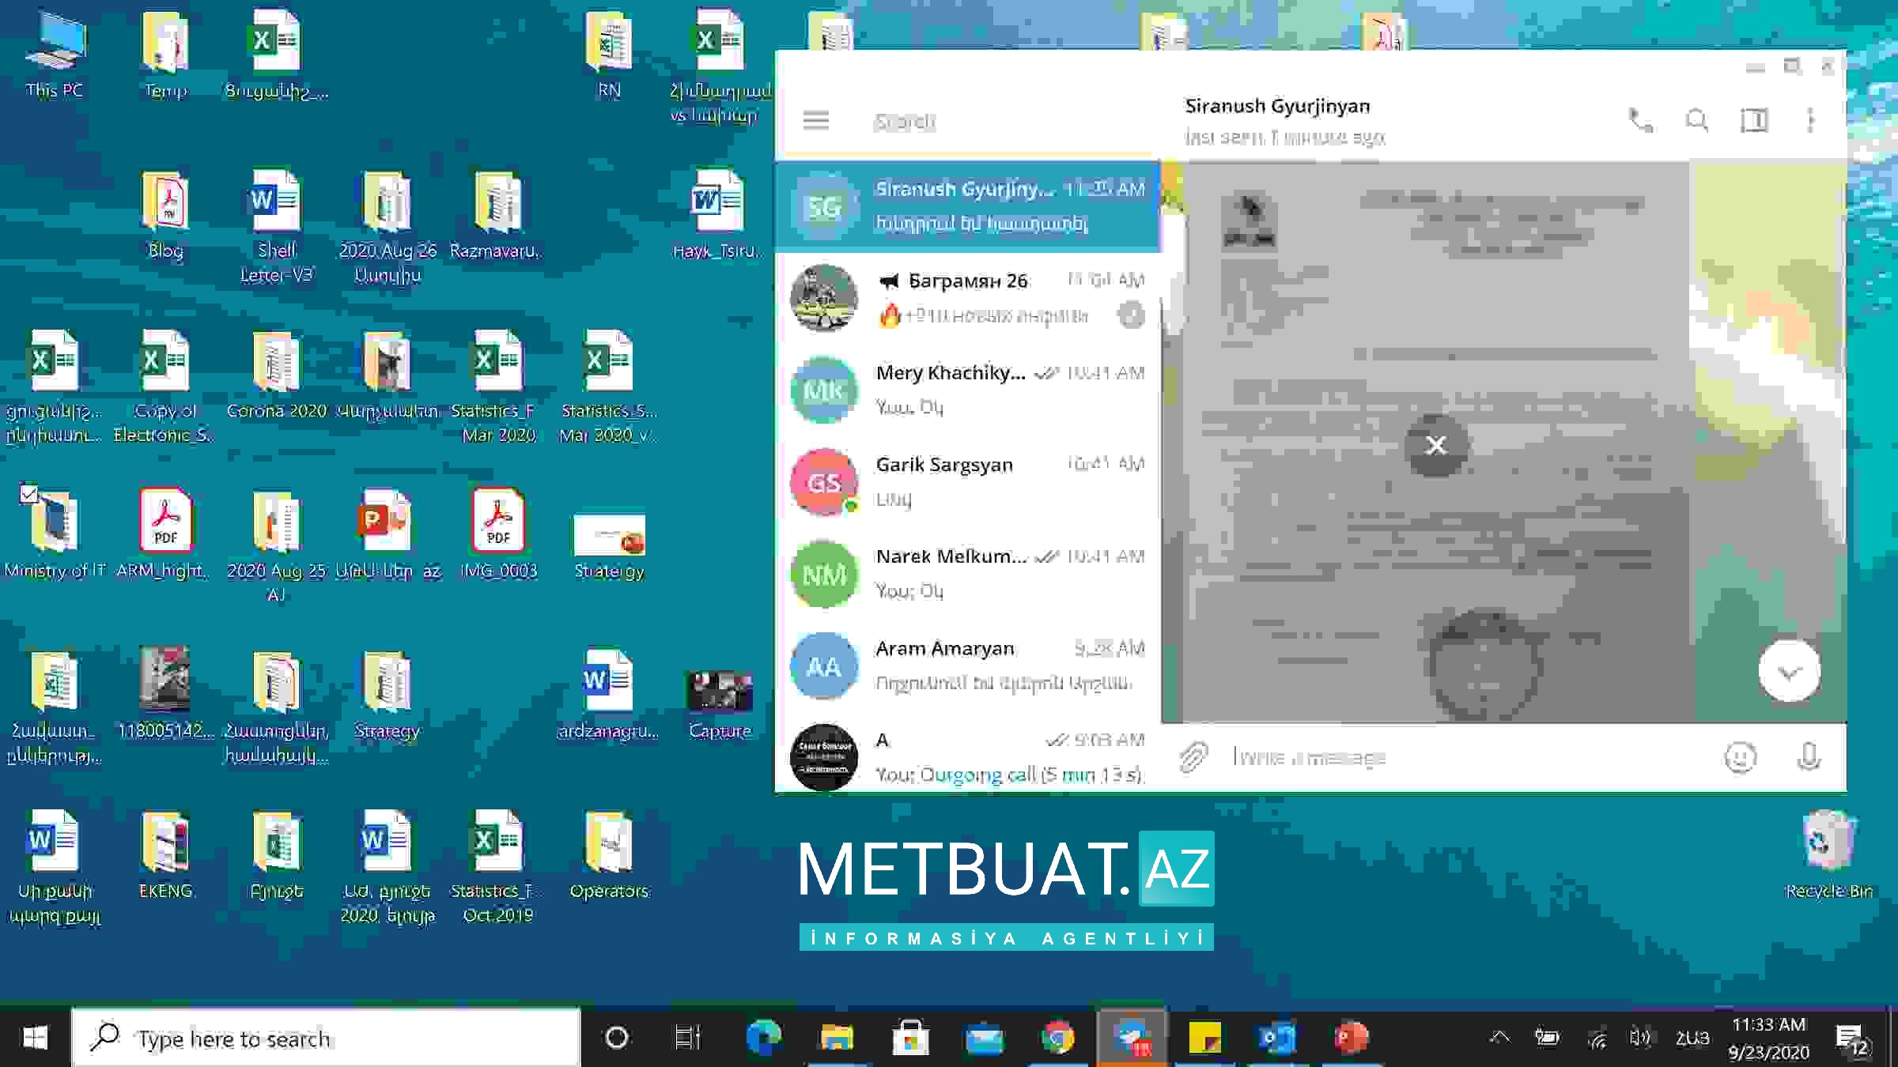1898x1067 pixels.
Task: Open the emoji picker
Action: point(1740,757)
